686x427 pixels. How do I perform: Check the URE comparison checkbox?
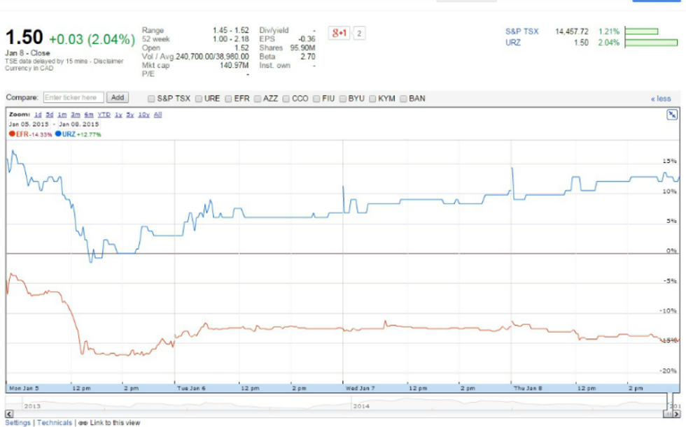pos(199,99)
